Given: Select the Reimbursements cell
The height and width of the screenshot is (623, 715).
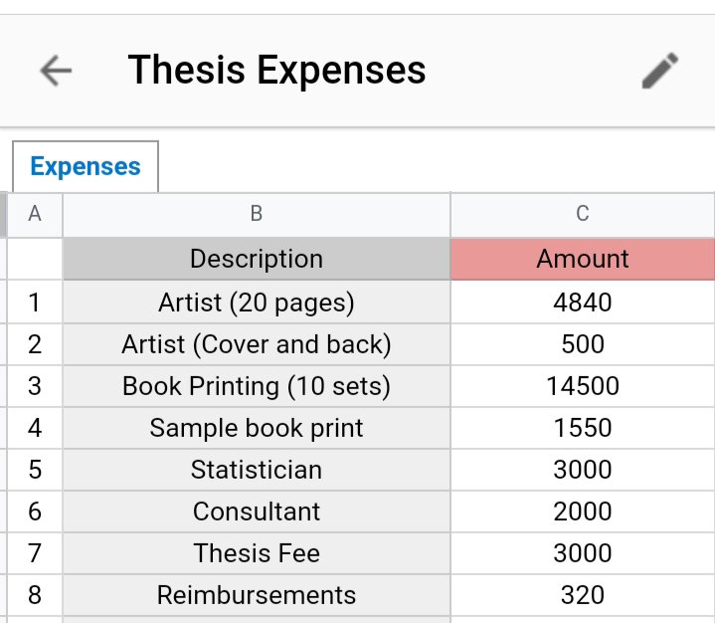Looking at the screenshot, I should tap(257, 595).
